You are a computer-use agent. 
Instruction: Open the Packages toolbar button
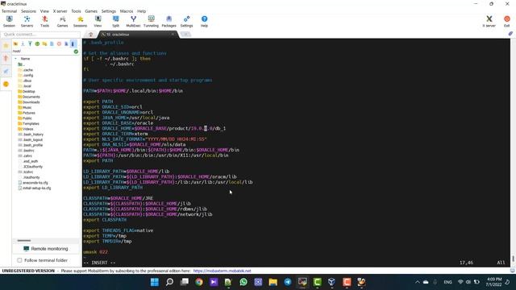click(x=169, y=22)
